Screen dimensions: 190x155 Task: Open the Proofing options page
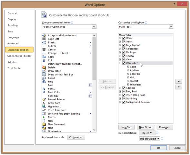13,25
